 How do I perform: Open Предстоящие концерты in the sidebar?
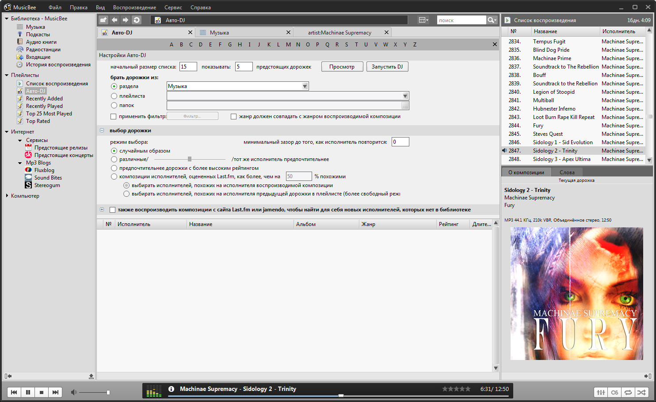(x=64, y=155)
